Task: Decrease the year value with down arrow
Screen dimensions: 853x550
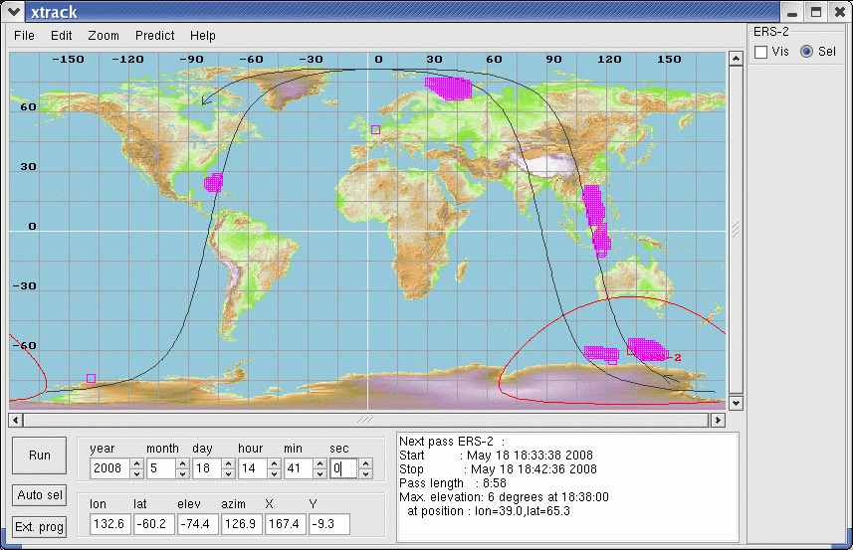Action: coord(137,473)
